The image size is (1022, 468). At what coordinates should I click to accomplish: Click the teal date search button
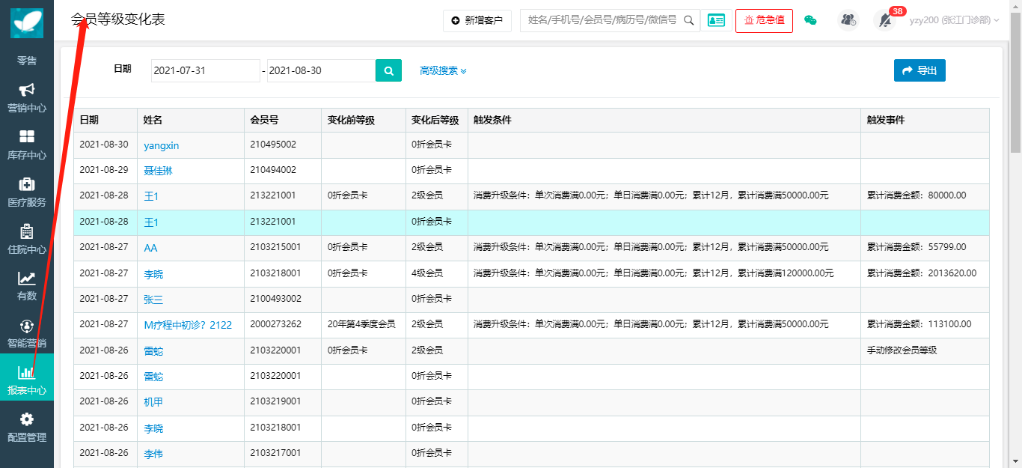(388, 70)
